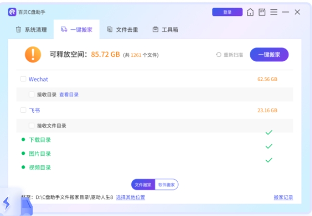The height and width of the screenshot is (216, 312).
Task: Open the hamburger menu icon
Action: [274, 12]
